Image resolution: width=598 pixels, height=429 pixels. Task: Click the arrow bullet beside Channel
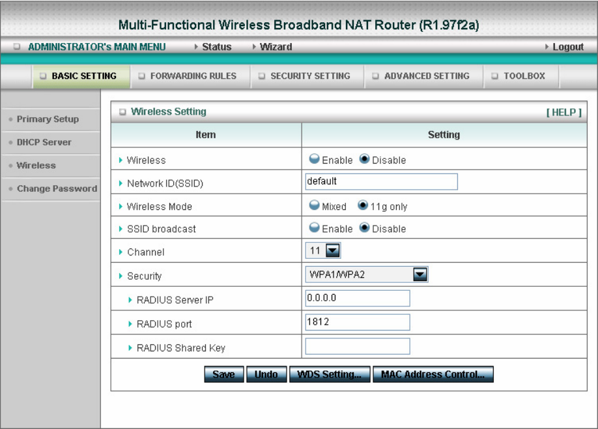click(x=121, y=252)
